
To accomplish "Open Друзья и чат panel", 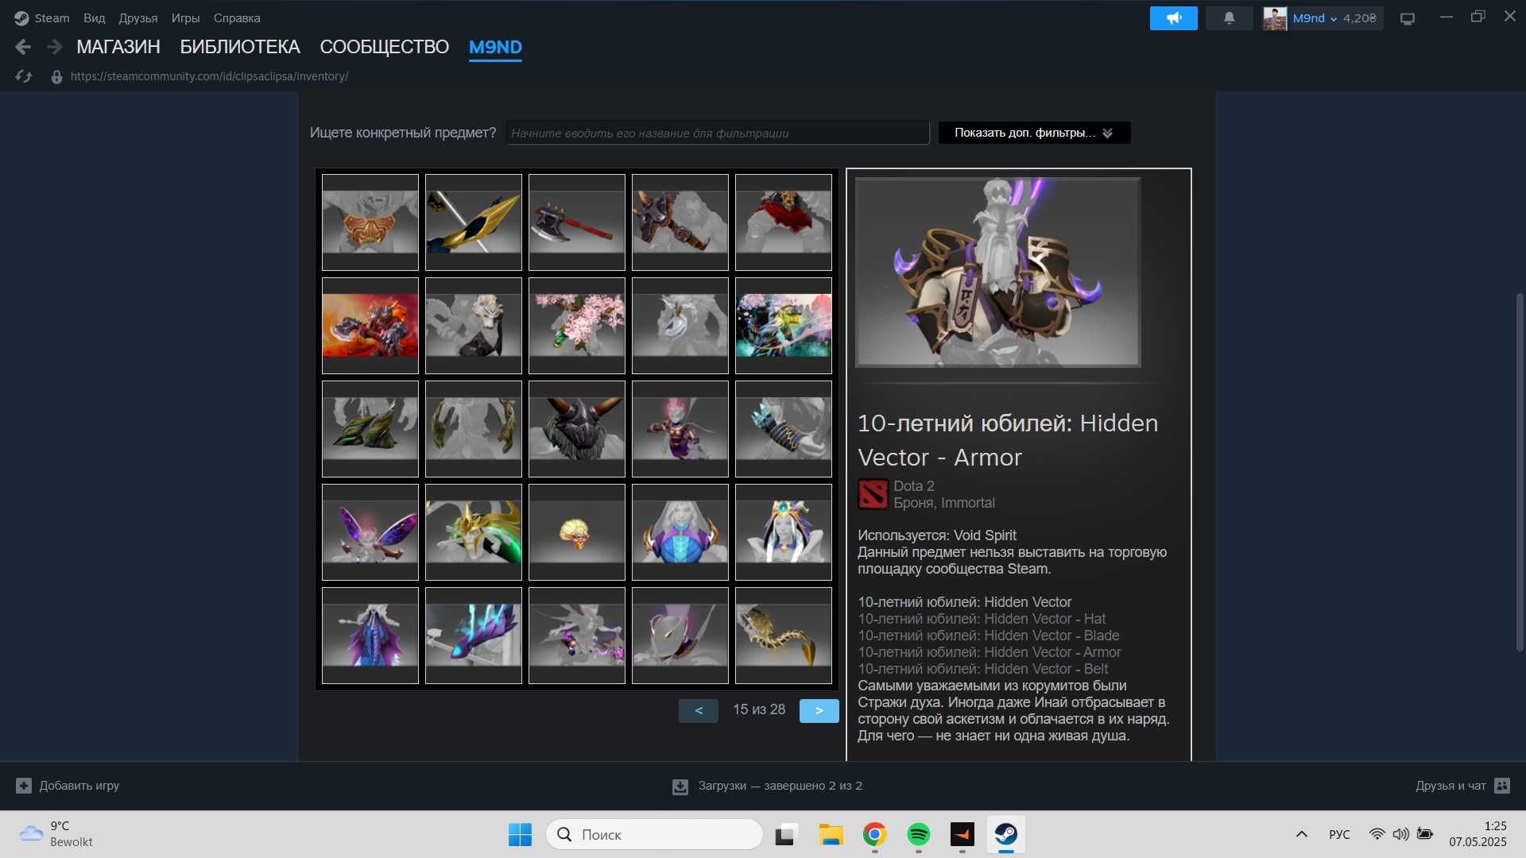I will pos(1462,786).
